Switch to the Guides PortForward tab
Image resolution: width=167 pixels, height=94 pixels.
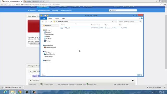tap(34, 1)
